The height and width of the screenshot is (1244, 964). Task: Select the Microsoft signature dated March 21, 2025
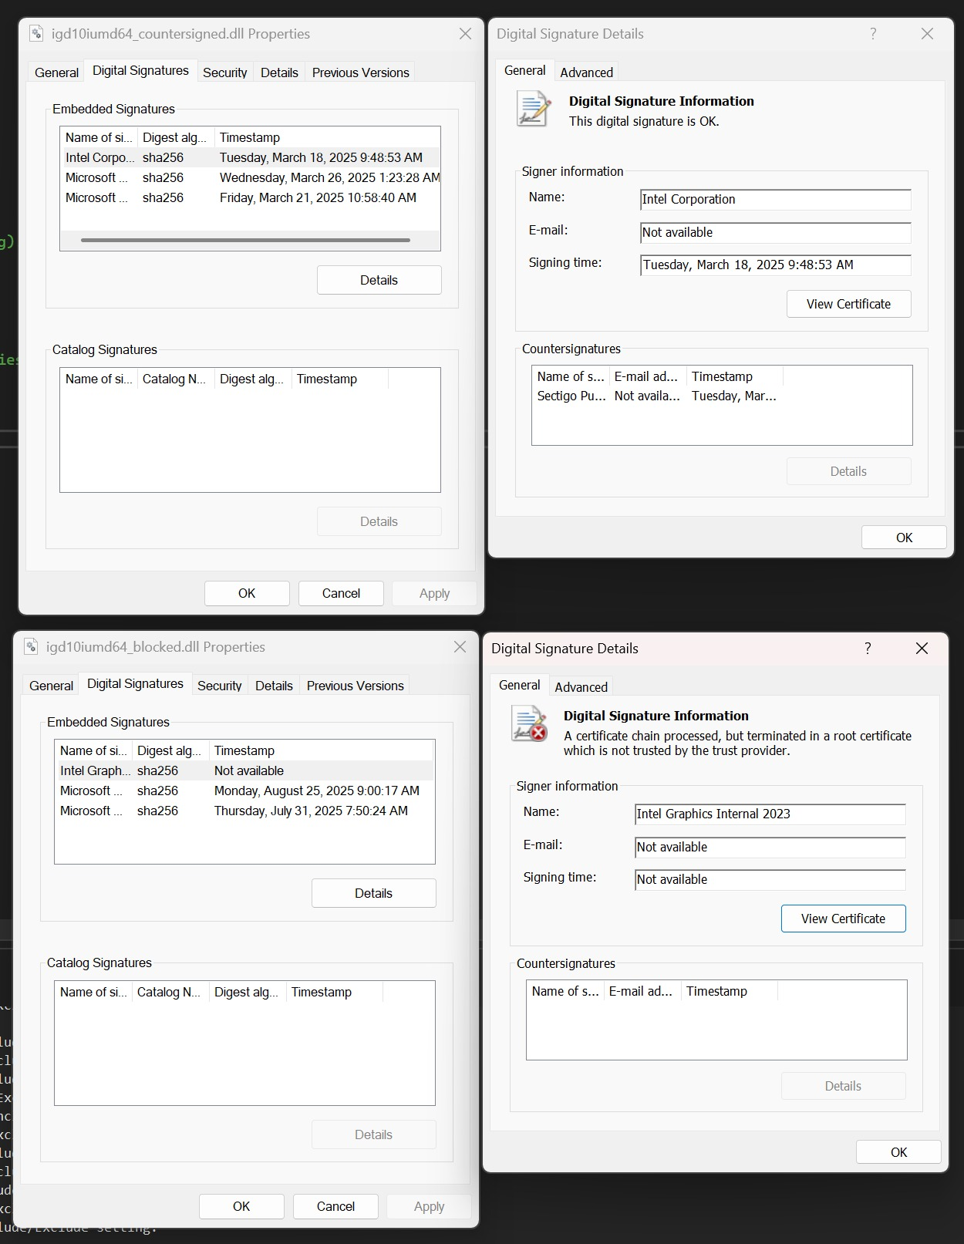[250, 197]
